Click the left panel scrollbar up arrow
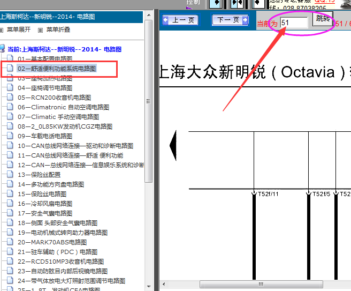Viewport: 351px width, 291px height. 149,15
